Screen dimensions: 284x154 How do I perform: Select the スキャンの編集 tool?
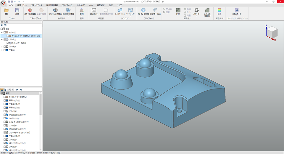pos(30,11)
